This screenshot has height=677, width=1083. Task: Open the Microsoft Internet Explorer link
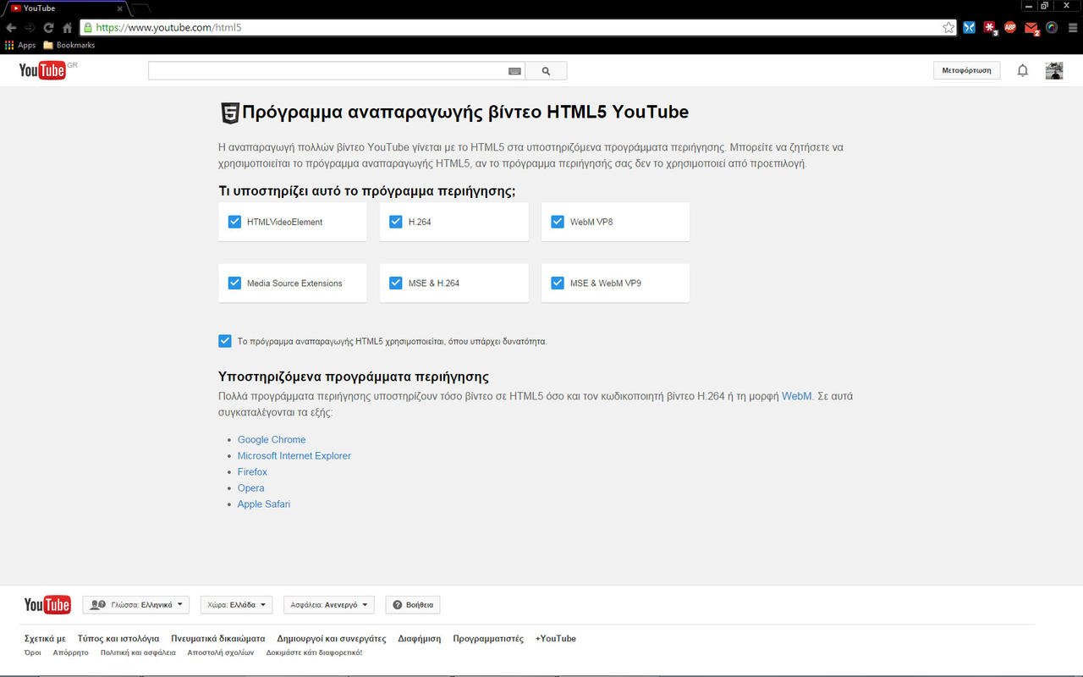point(294,455)
